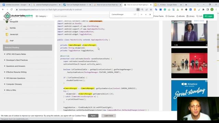Click the red-and-beige video ad
219x123 pixels.
tap(189, 63)
